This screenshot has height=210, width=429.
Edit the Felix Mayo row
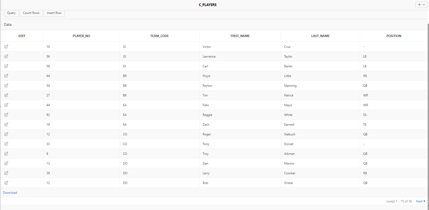point(6,105)
